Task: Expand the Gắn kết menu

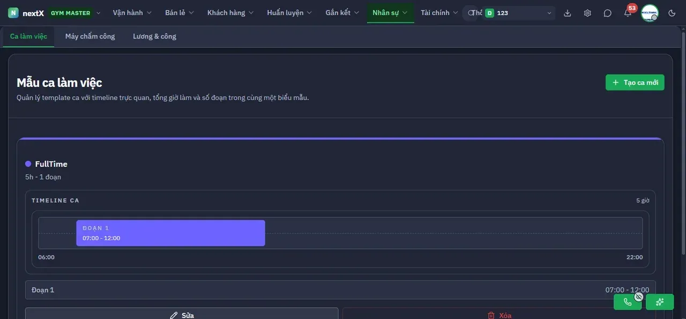Action: (342, 13)
